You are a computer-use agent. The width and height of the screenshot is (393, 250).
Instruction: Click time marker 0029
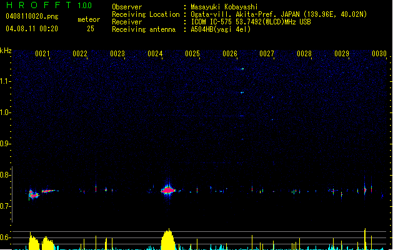pos(342,54)
